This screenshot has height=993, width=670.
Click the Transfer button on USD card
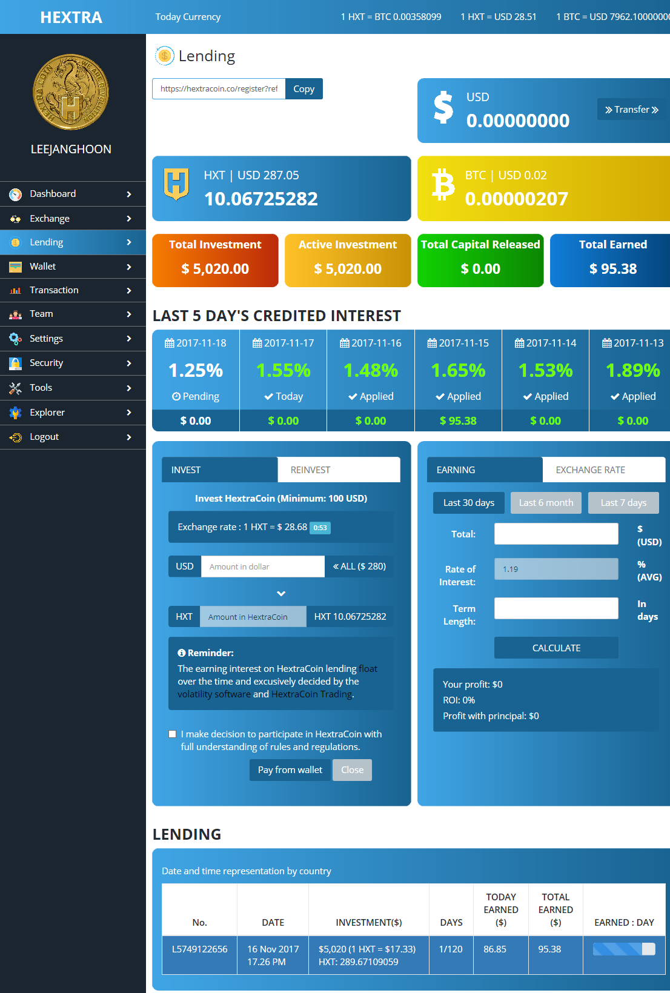(x=632, y=110)
